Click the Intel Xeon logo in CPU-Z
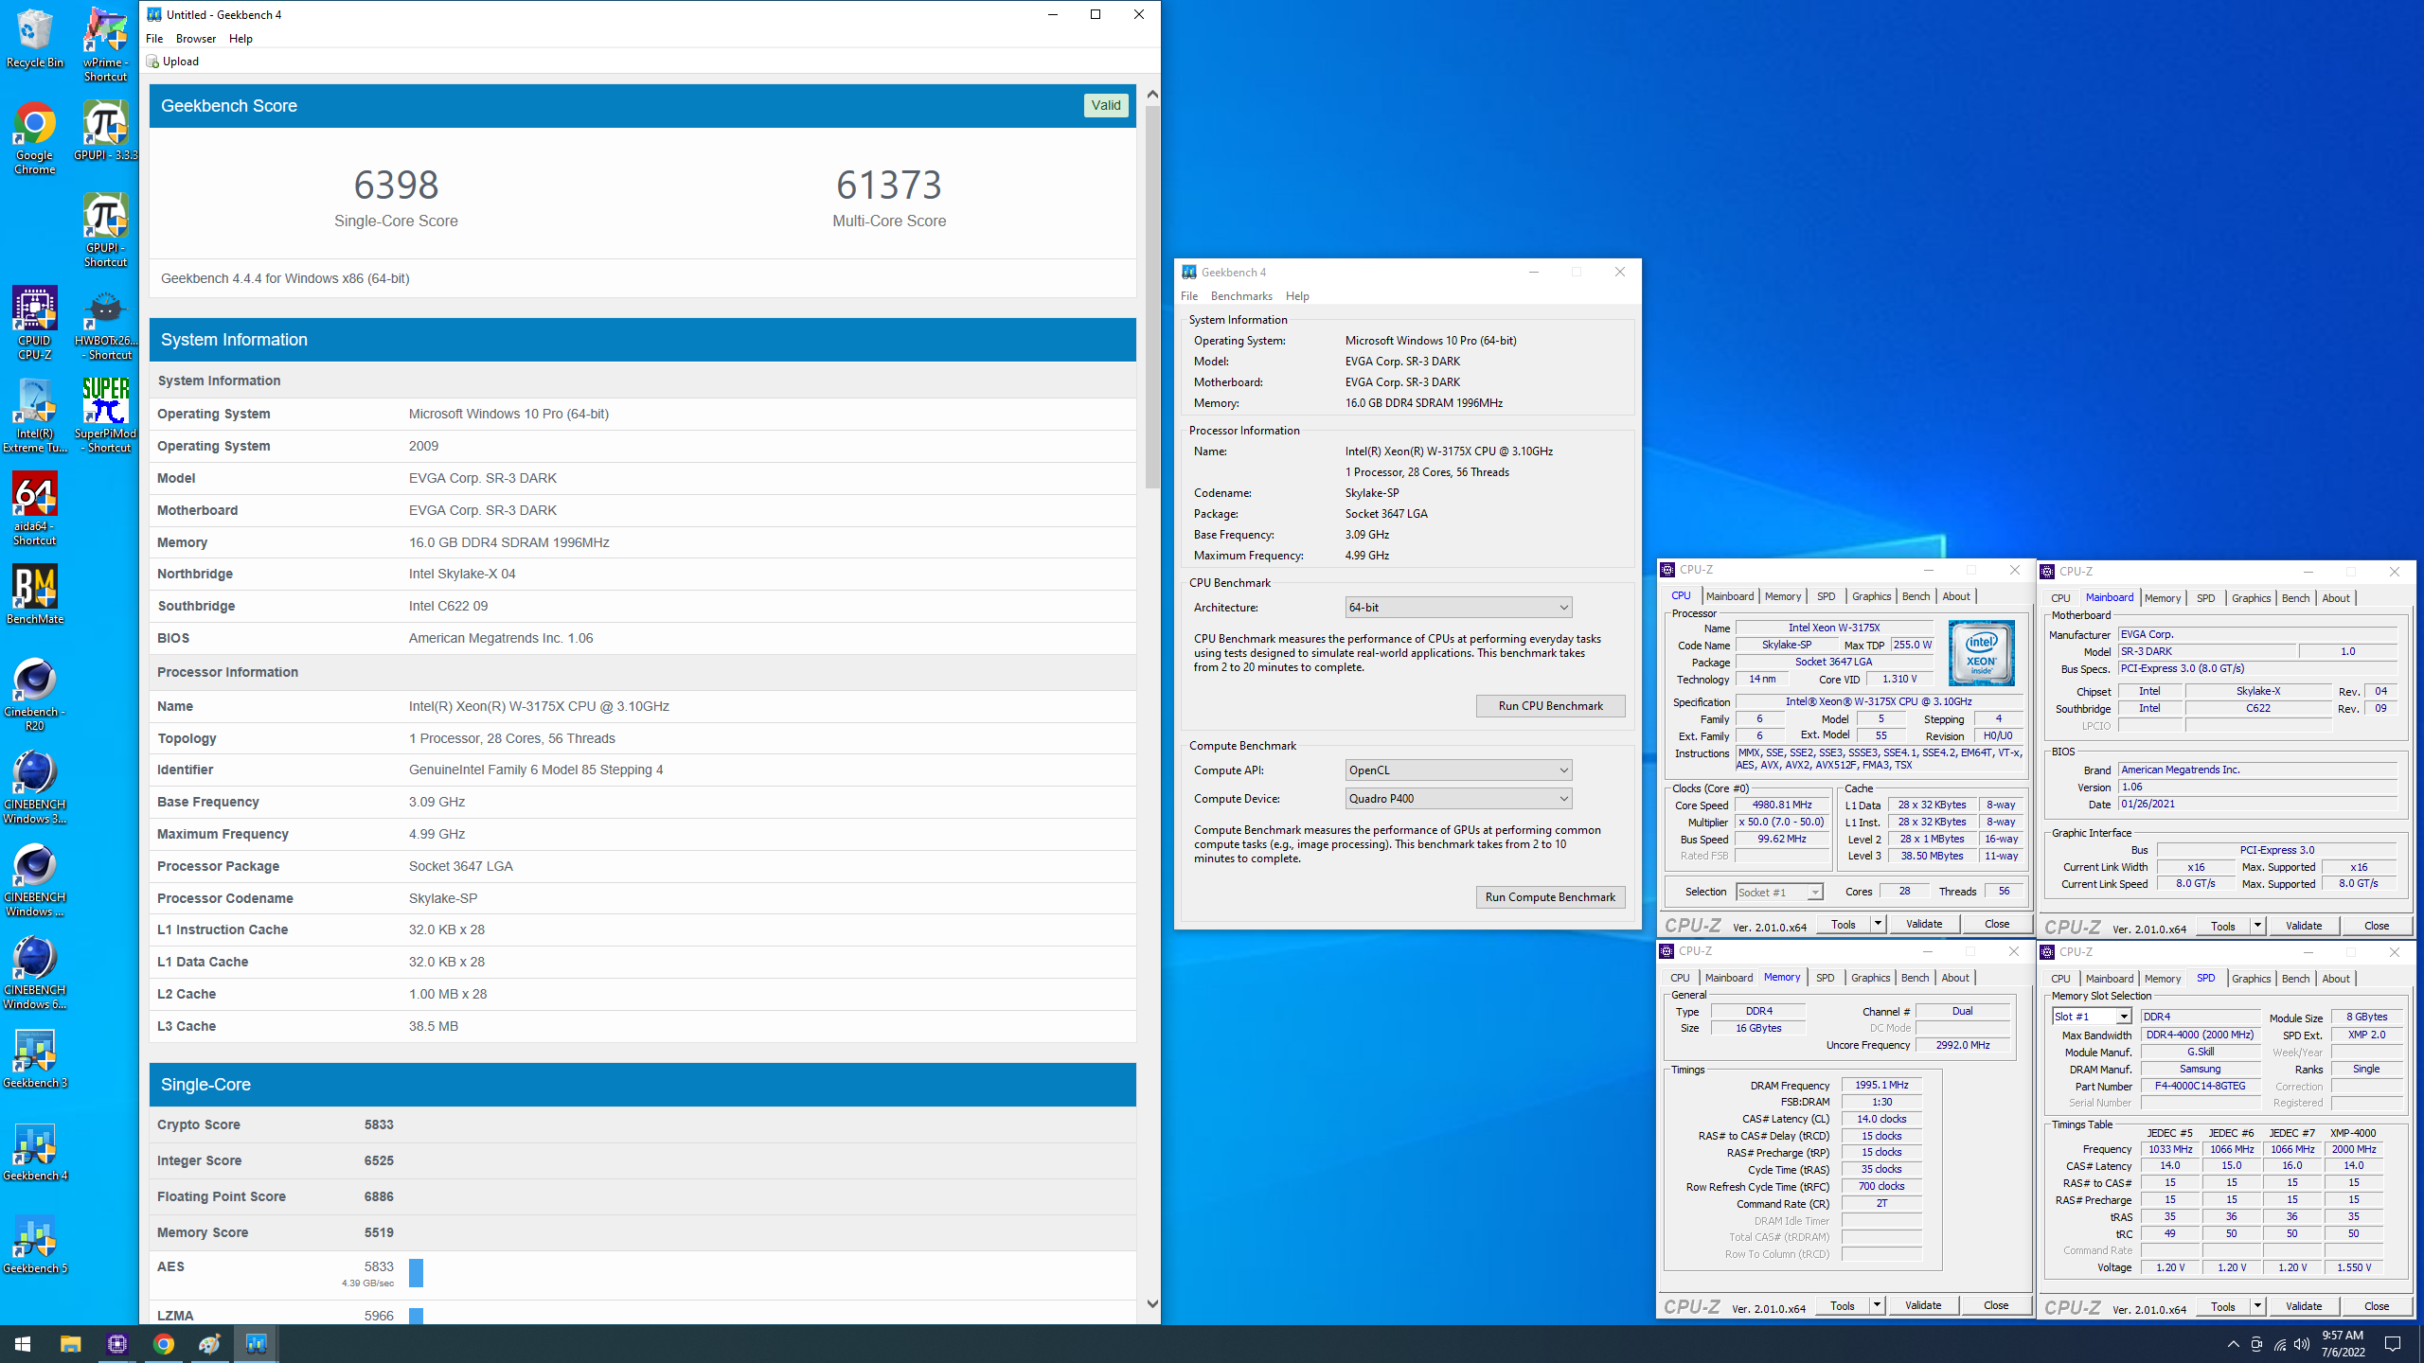2424x1363 pixels. tap(1981, 652)
